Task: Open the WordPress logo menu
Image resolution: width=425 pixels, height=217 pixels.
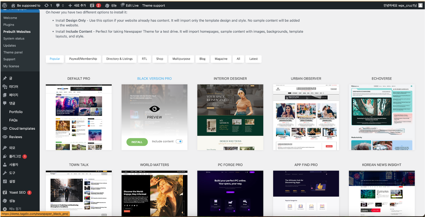Action: click(x=5, y=5)
